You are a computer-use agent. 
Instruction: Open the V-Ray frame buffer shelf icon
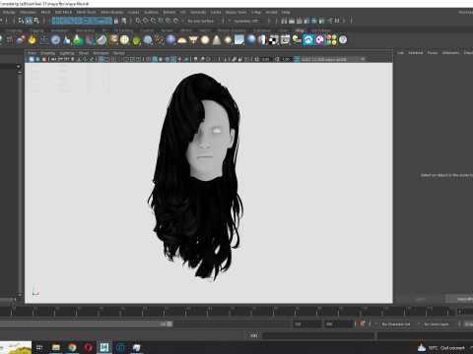pos(285,40)
